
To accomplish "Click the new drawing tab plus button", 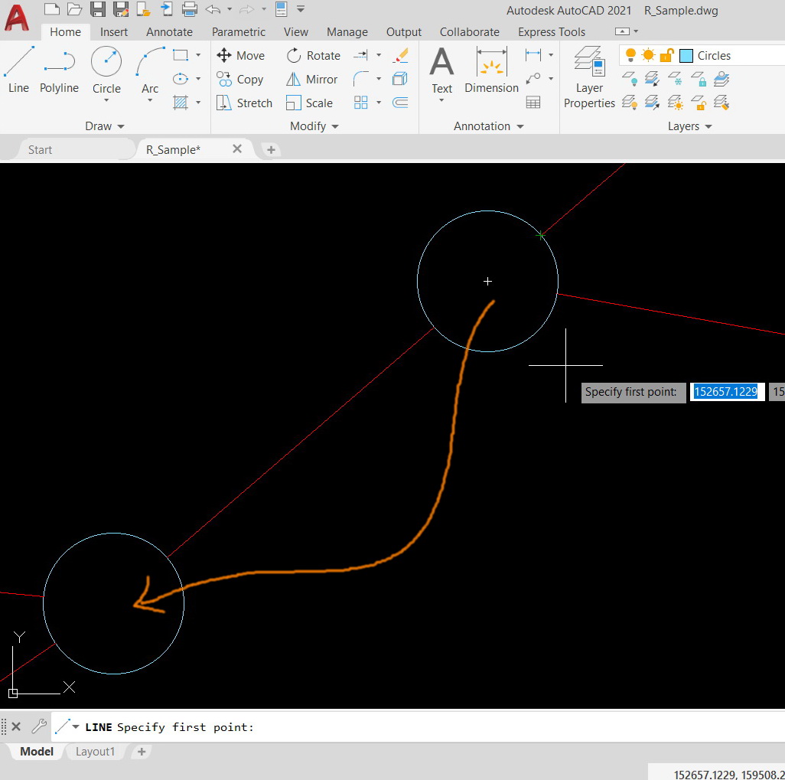I will point(271,150).
